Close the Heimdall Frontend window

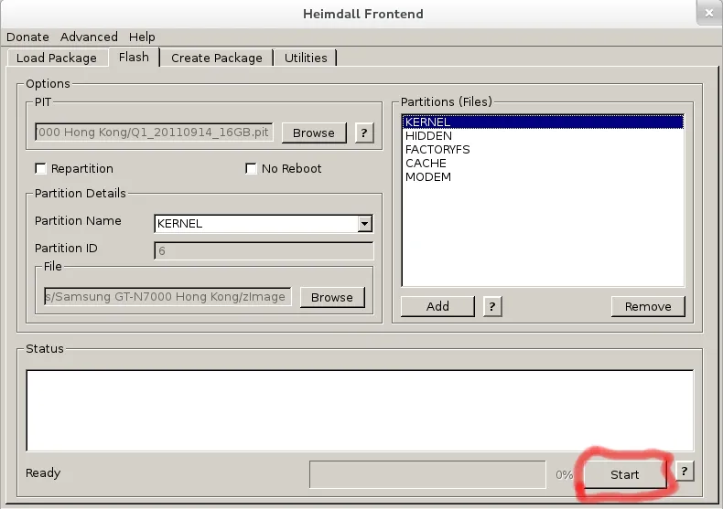707,13
